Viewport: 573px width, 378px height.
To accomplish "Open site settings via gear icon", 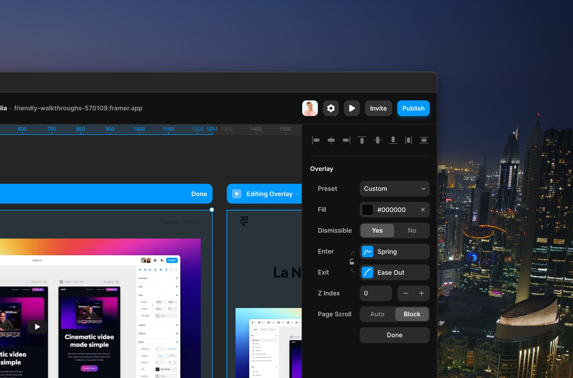I will [331, 108].
